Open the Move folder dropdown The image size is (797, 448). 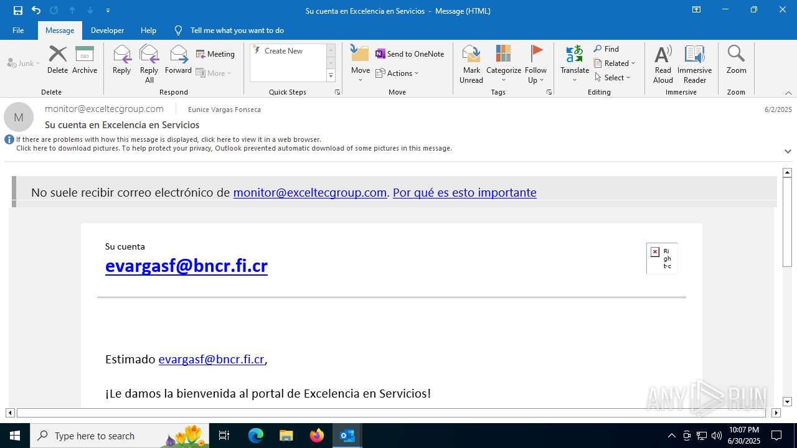pos(361,64)
